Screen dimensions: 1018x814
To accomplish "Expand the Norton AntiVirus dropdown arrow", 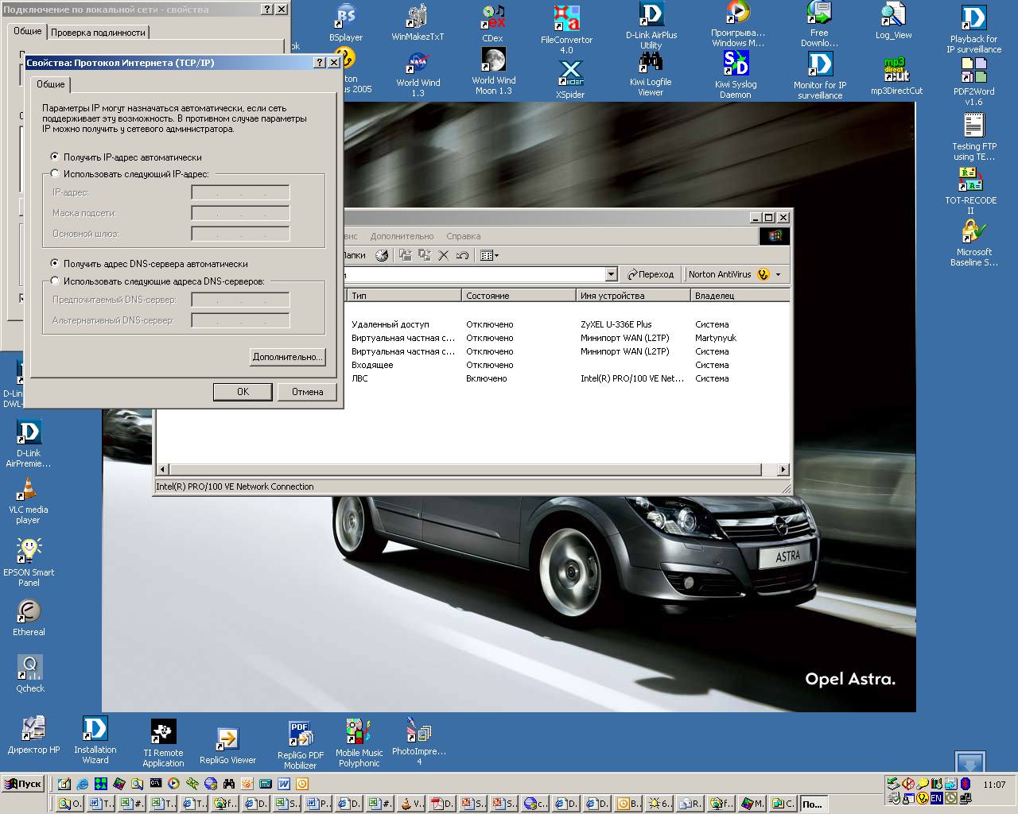I will click(x=778, y=274).
